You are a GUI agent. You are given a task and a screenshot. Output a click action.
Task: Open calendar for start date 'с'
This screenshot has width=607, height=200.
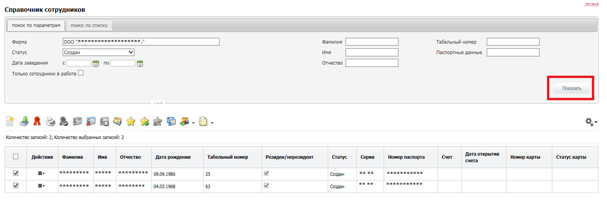[x=95, y=64]
